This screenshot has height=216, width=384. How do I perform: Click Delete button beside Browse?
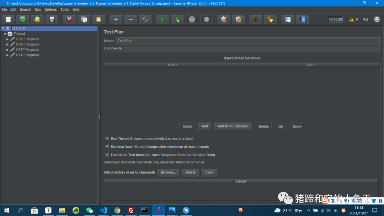190,172
